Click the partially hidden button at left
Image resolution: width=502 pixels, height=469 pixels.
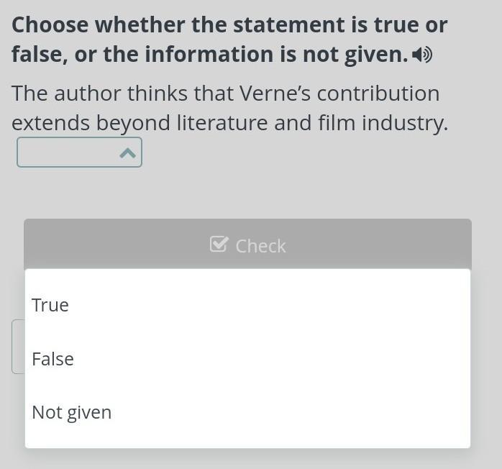click(18, 347)
